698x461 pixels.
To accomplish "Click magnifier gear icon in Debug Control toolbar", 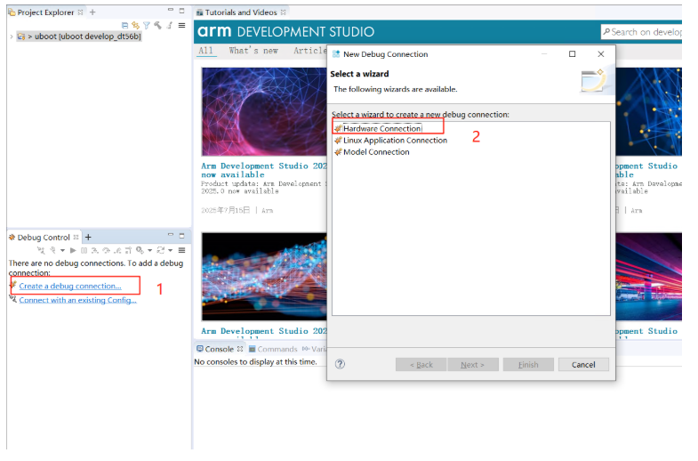I will 140,250.
